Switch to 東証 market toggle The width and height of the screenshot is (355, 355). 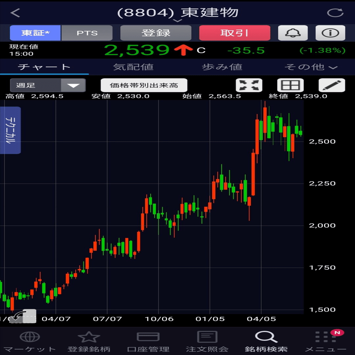pyautogui.click(x=35, y=33)
